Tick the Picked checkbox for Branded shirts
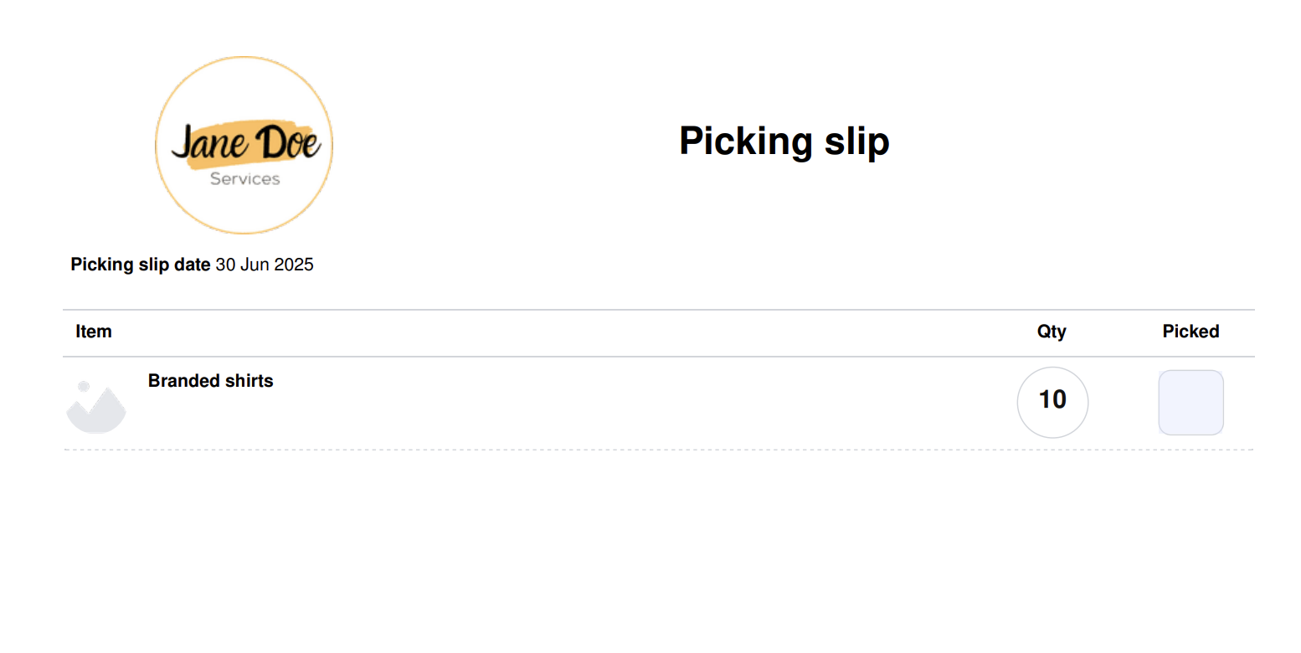Viewport: 1301px width, 653px height. pos(1190,402)
